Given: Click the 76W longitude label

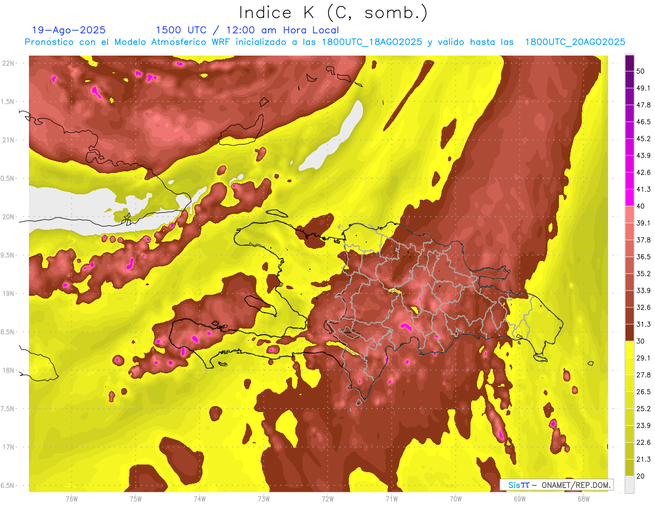Looking at the screenshot, I should tap(72, 498).
